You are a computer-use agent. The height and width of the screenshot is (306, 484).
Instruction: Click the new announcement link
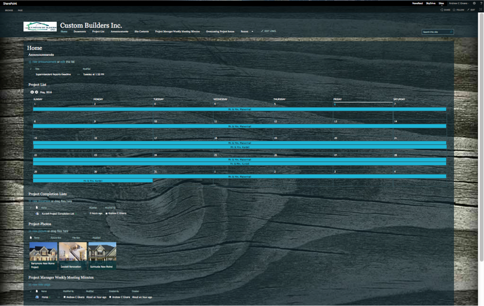coord(44,62)
